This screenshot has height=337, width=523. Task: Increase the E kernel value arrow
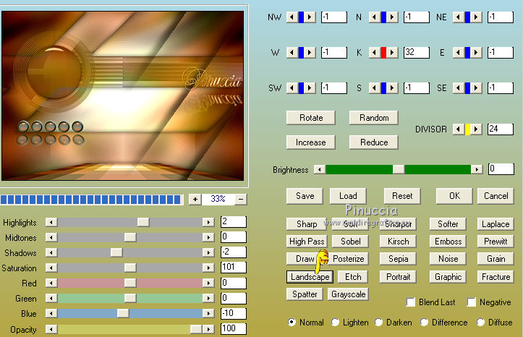pos(476,52)
